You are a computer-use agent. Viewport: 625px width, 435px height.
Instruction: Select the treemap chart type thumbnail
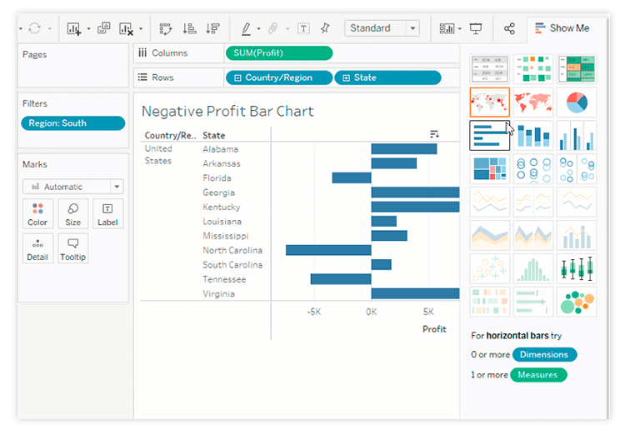point(490,168)
